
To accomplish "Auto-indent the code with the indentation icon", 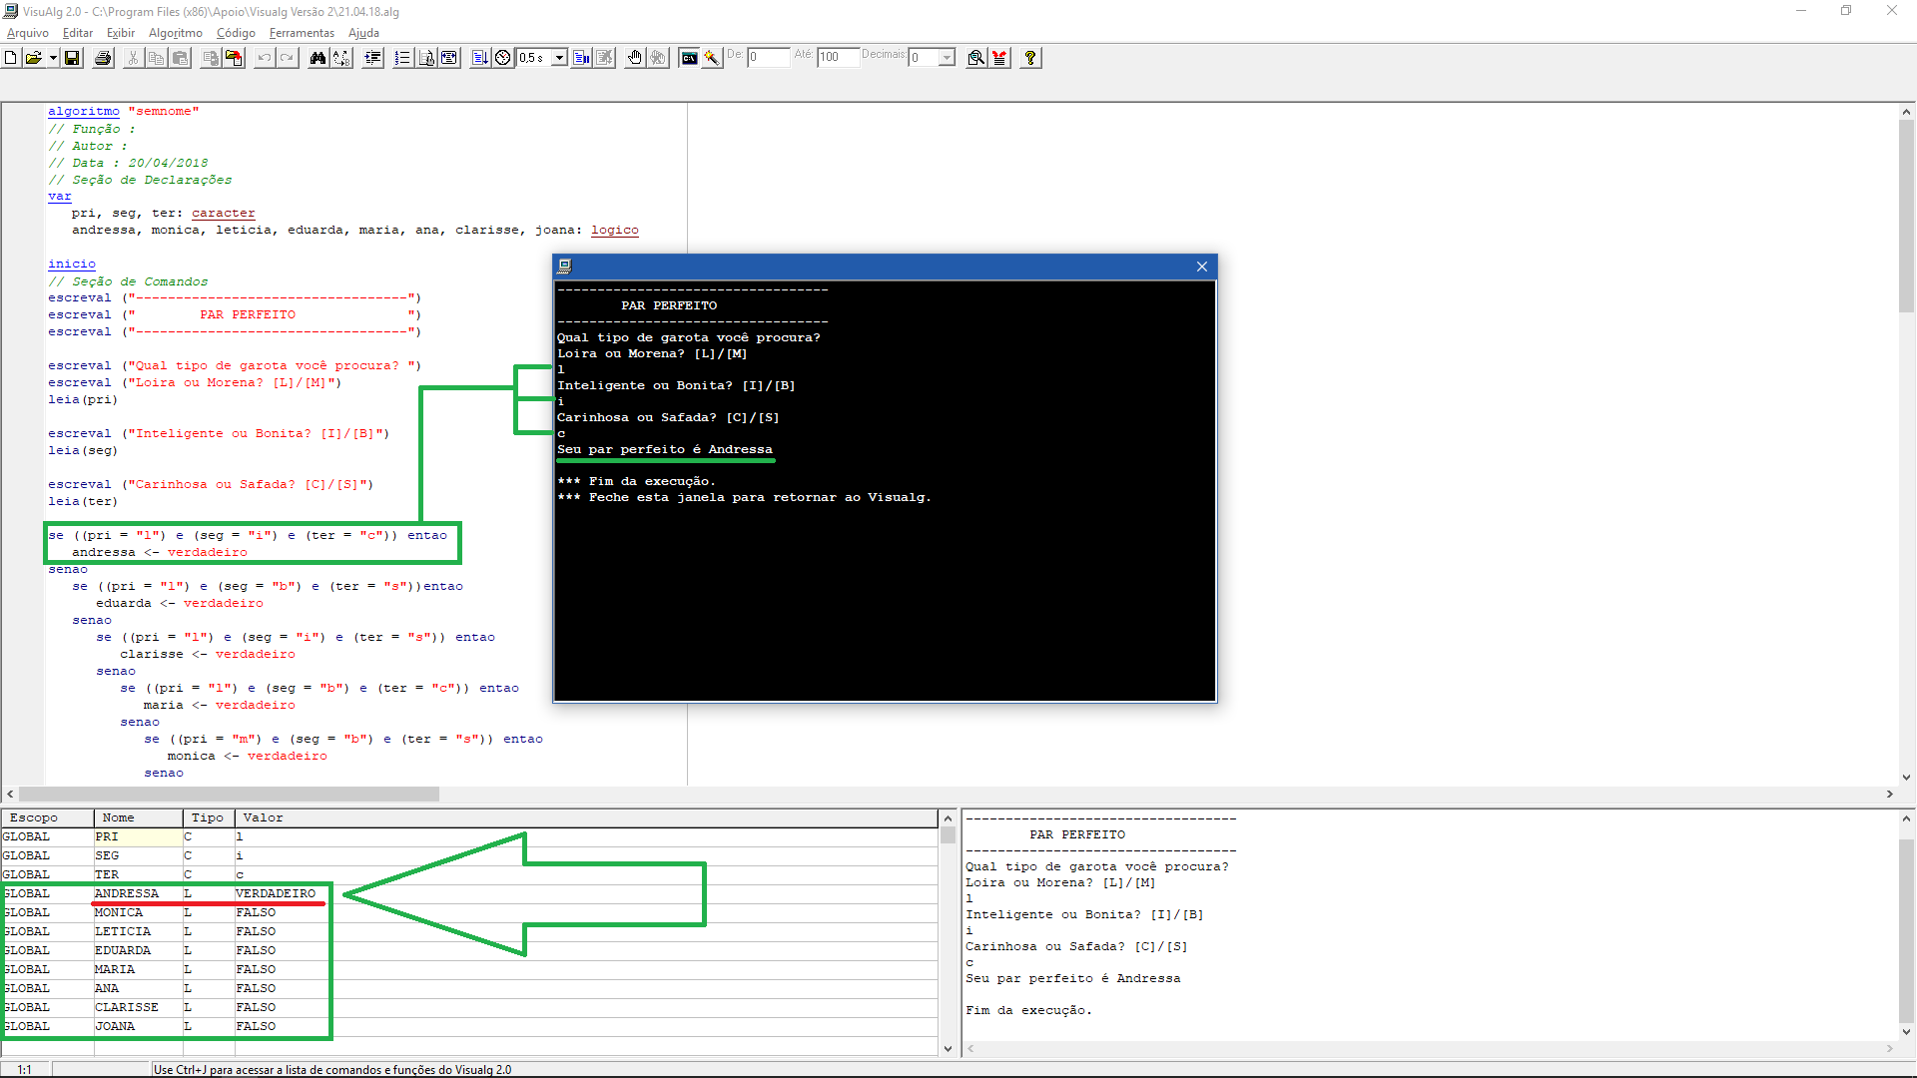I will [372, 58].
